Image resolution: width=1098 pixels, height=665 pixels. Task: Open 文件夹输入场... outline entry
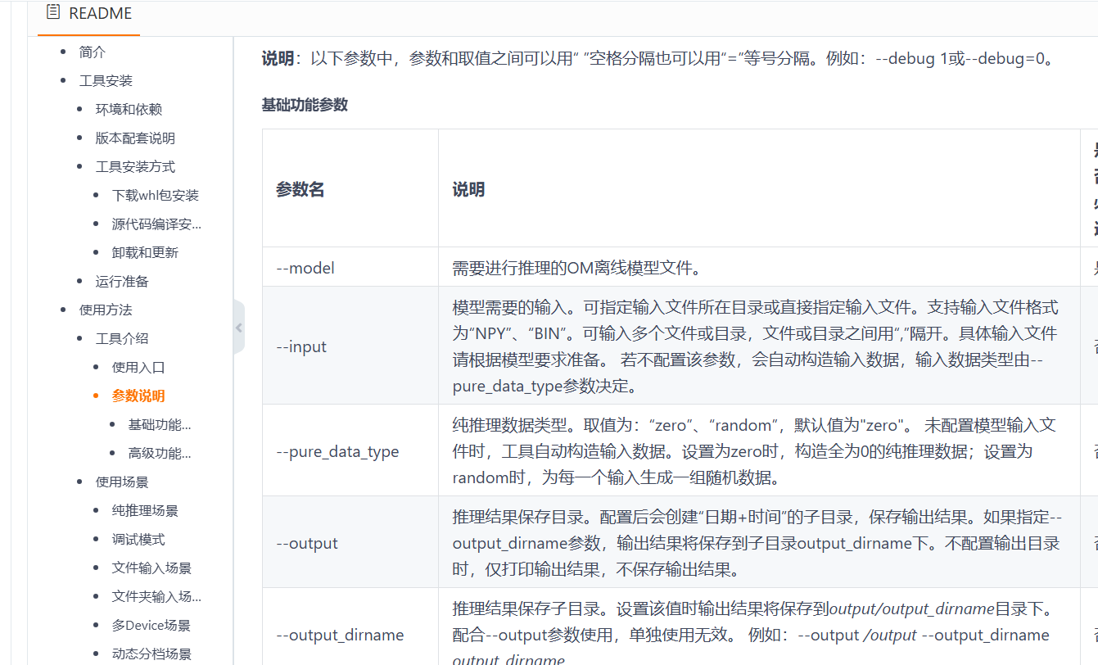point(156,597)
